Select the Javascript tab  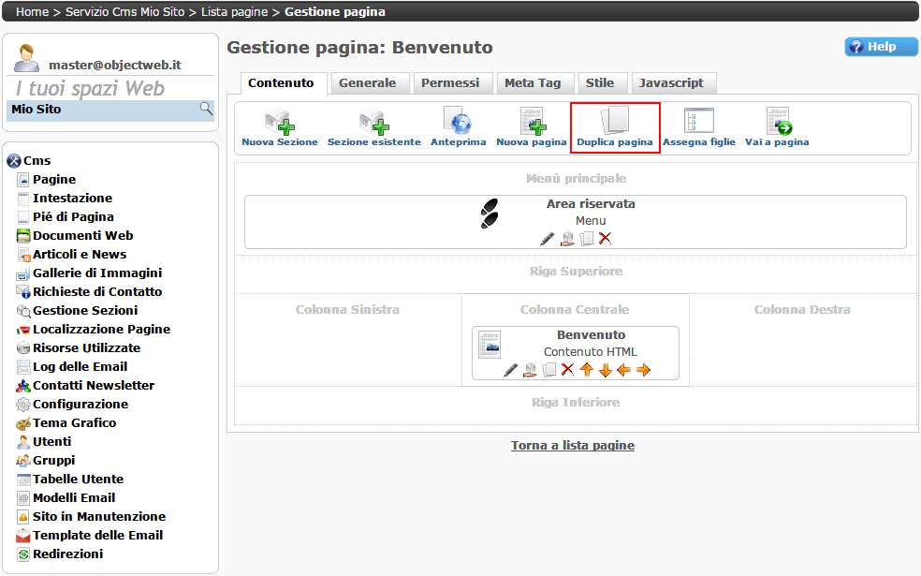click(671, 83)
